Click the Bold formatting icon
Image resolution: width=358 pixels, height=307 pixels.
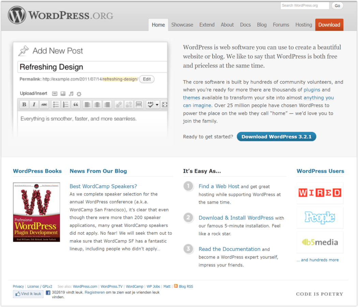(24, 105)
